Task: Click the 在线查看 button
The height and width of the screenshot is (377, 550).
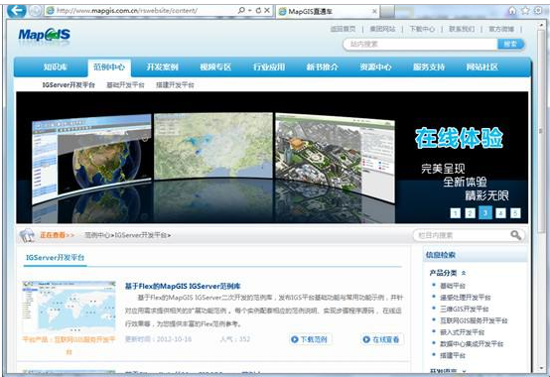Action: [x=381, y=339]
